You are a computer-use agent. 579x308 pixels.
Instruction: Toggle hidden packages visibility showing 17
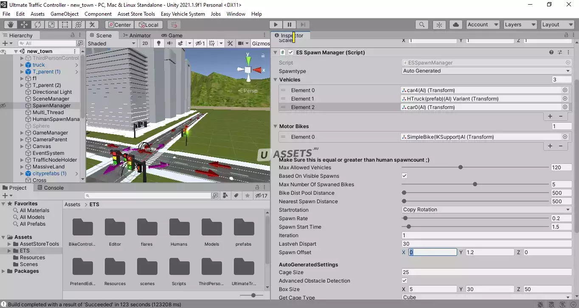coord(261,196)
